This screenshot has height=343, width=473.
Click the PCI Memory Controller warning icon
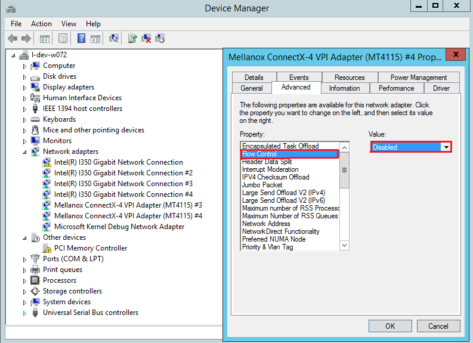tap(47, 248)
